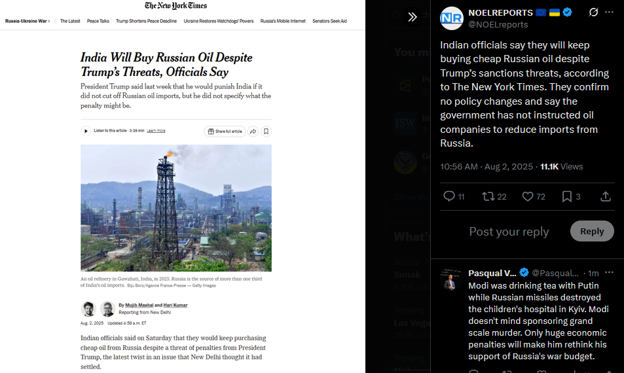
Task: Click the Hari Kumar author link
Action: click(175, 305)
